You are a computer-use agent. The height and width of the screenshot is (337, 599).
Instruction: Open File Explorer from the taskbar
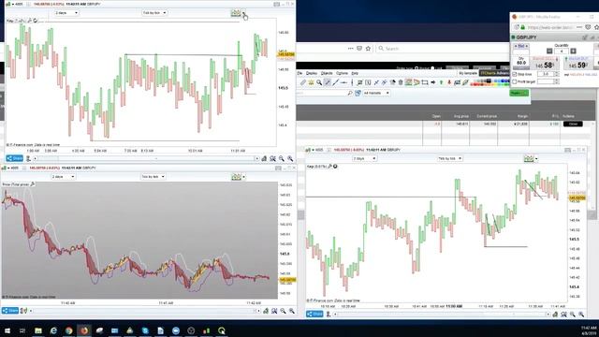coord(38,330)
